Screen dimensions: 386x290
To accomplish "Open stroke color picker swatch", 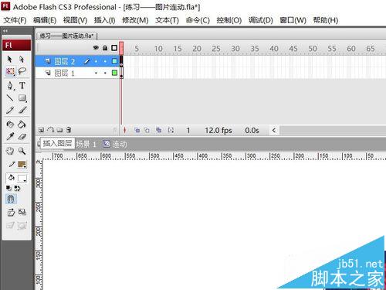I will (22, 165).
